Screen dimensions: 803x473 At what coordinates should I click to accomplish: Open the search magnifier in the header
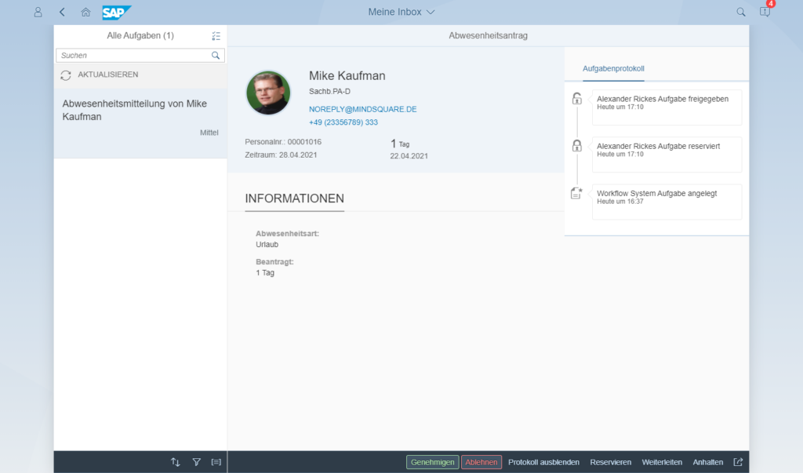[x=740, y=12]
